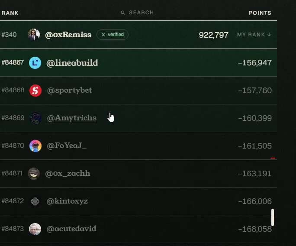This screenshot has height=246, width=296.
Task: Jump to my rank with MY RANK arrow
Action: click(x=254, y=35)
